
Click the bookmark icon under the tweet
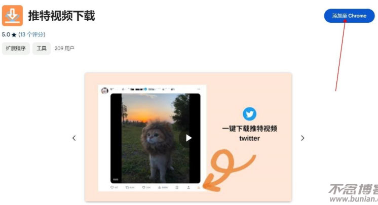pyautogui.click(x=177, y=187)
